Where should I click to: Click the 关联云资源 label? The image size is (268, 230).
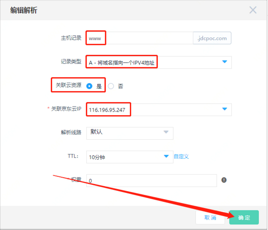click(x=68, y=85)
